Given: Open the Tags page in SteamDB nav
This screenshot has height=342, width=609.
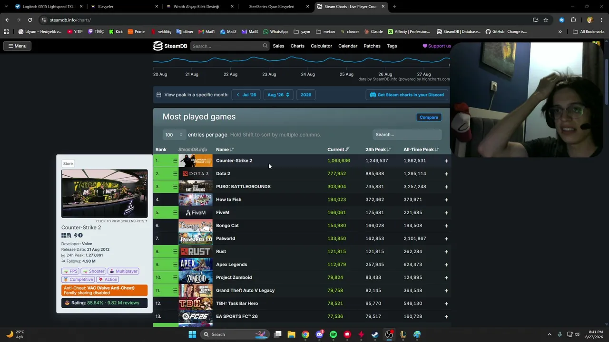Looking at the screenshot, I should coord(392,46).
